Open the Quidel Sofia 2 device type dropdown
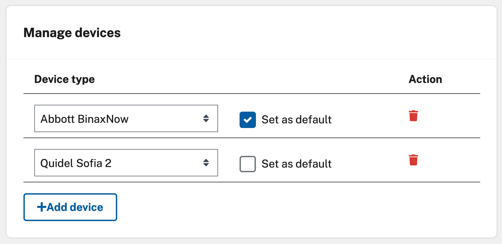The width and height of the screenshot is (502, 244). (x=126, y=163)
